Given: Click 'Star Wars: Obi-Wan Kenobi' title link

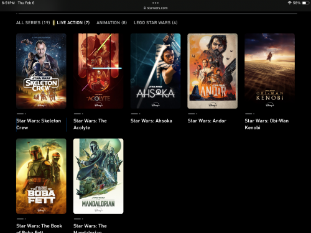Looking at the screenshot, I should tap(267, 124).
